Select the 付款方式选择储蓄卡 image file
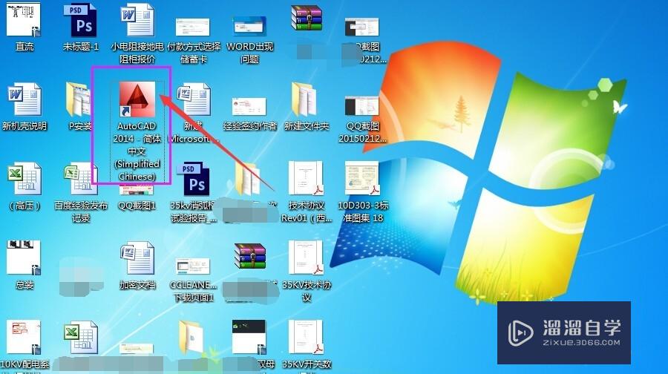668x374 pixels. [192, 27]
